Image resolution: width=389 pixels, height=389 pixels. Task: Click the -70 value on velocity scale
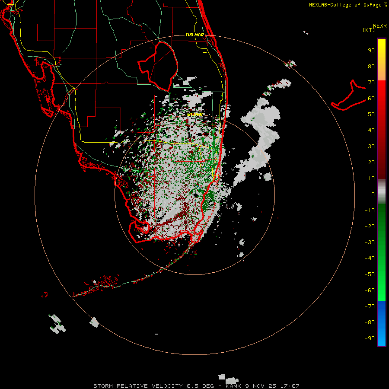click(x=370, y=306)
